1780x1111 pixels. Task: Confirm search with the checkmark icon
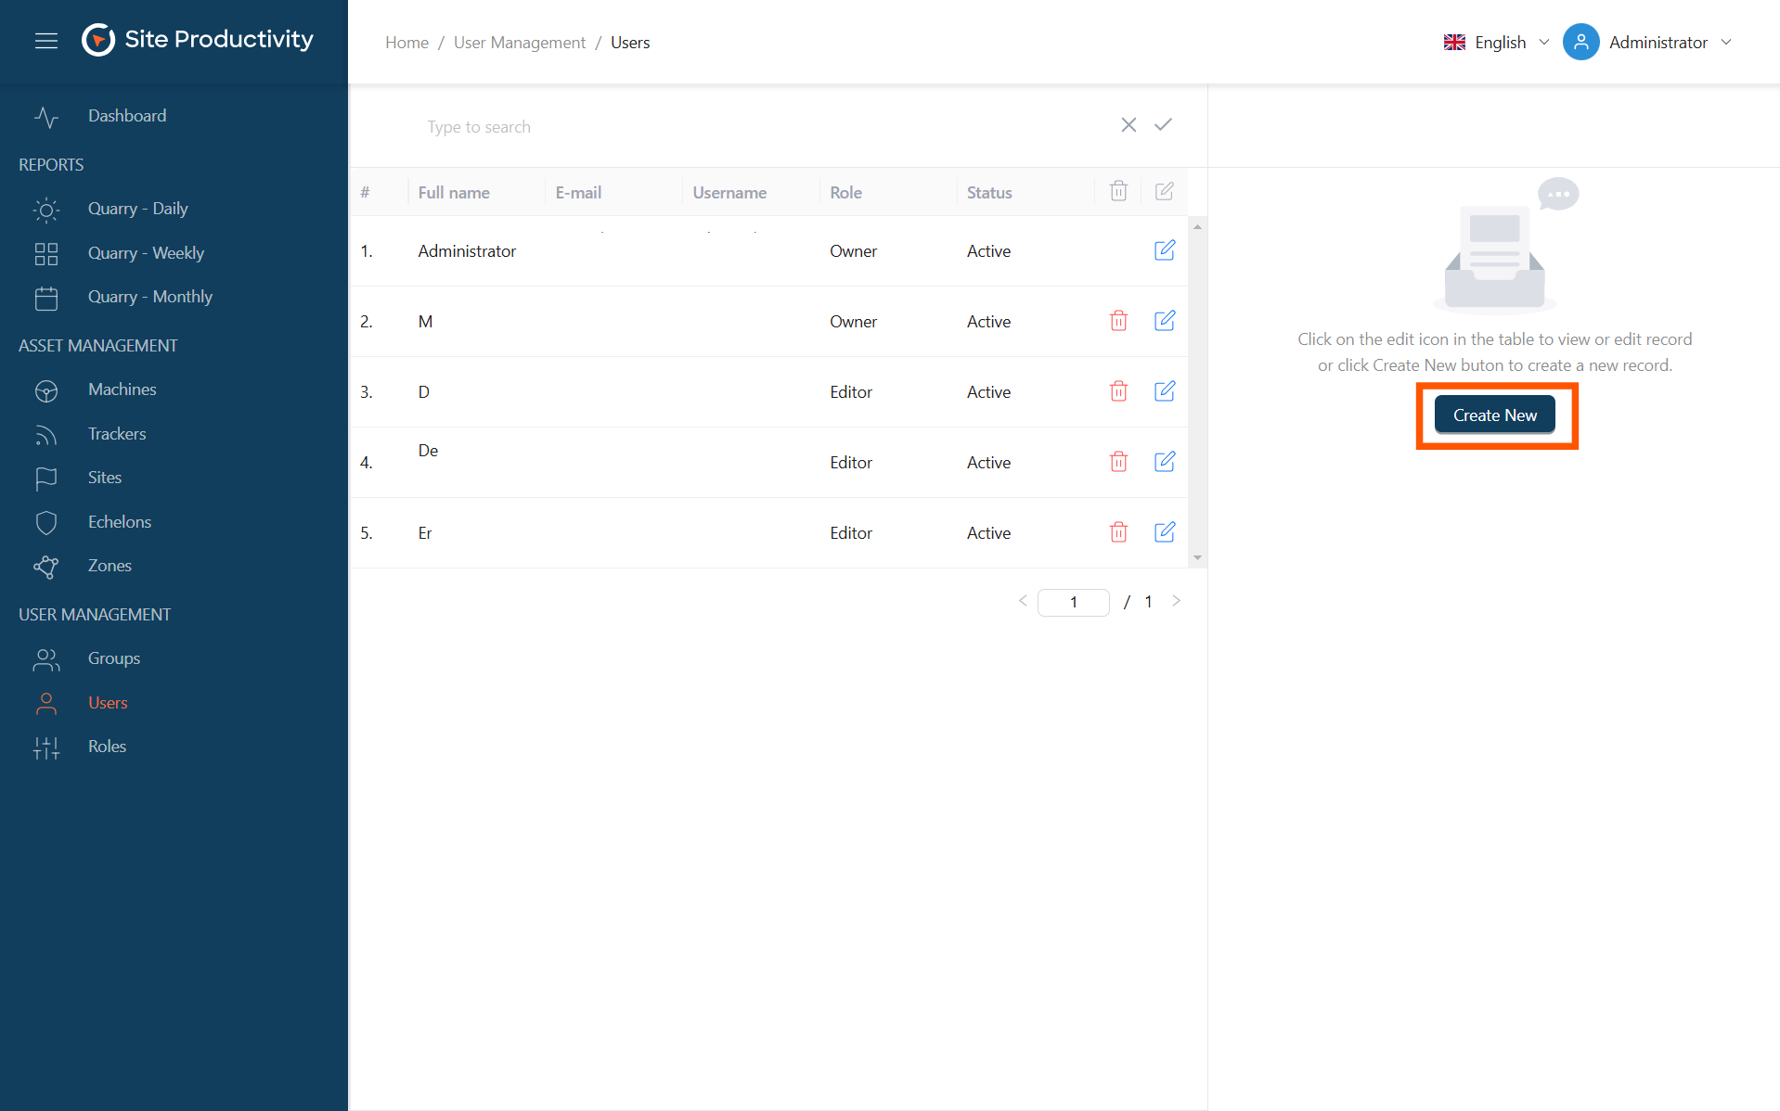click(x=1163, y=125)
